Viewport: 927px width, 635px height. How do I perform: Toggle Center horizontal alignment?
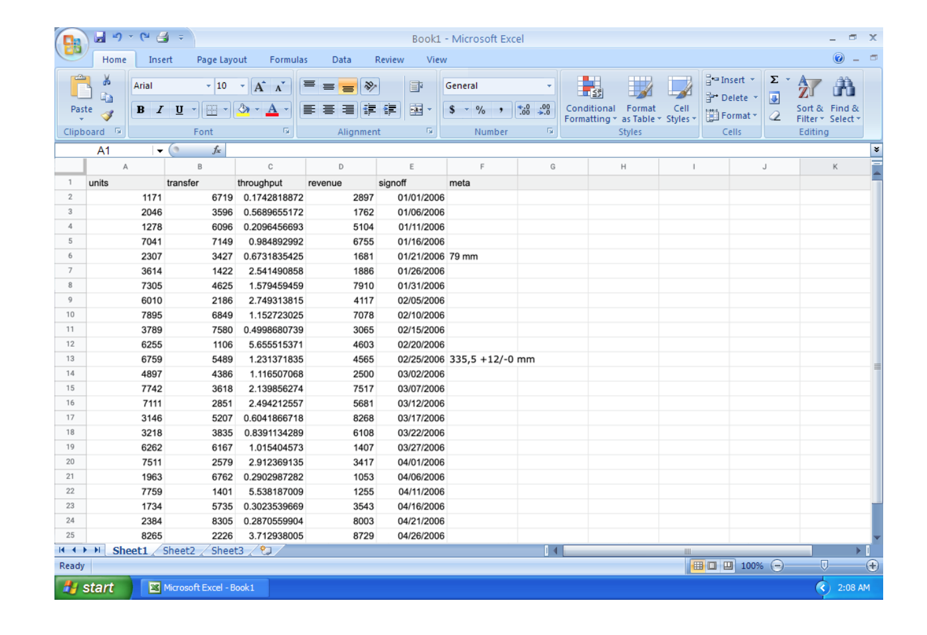point(329,110)
